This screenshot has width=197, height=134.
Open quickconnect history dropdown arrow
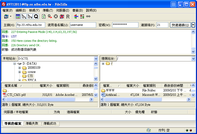click(193, 25)
